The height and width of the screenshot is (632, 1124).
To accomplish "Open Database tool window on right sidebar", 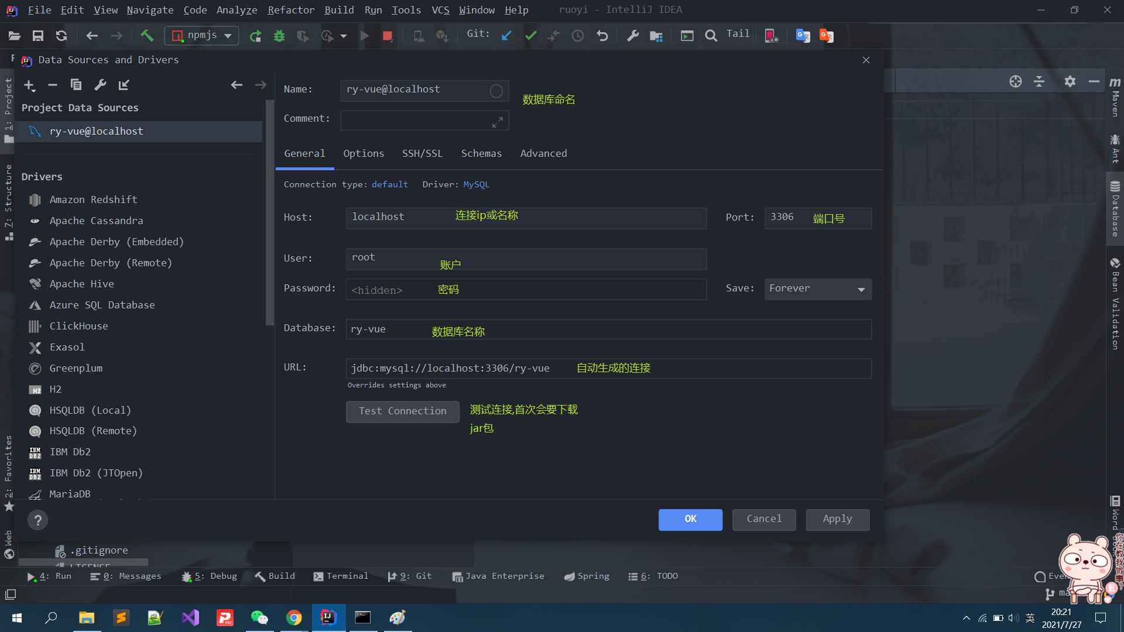I will tap(1115, 209).
